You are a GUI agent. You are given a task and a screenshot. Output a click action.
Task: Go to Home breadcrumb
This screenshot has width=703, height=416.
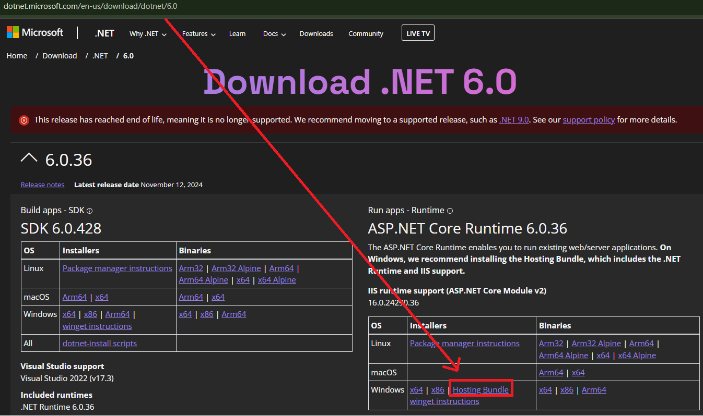pos(17,56)
